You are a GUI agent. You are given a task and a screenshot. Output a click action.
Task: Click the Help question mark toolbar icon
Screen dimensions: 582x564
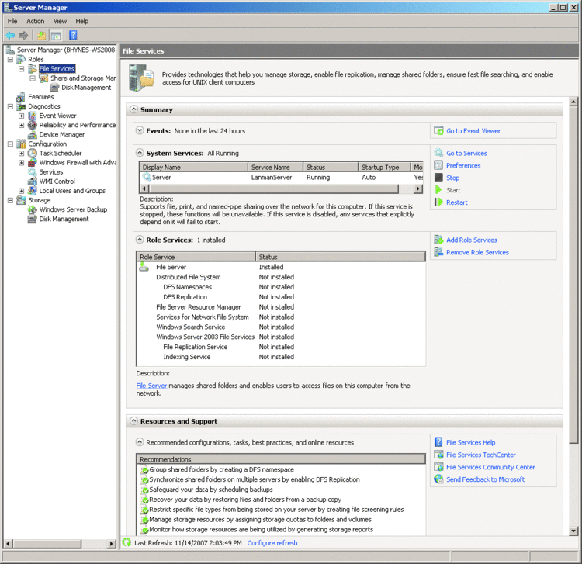73,35
